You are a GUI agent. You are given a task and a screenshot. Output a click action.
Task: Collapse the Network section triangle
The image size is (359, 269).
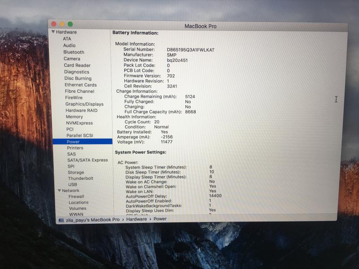59,190
